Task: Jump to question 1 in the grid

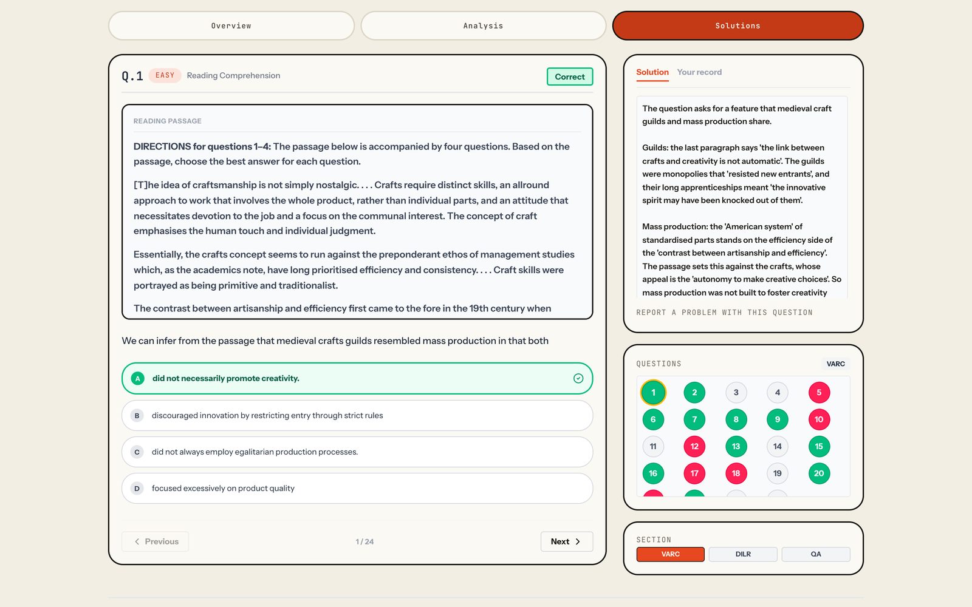Action: [x=653, y=392]
